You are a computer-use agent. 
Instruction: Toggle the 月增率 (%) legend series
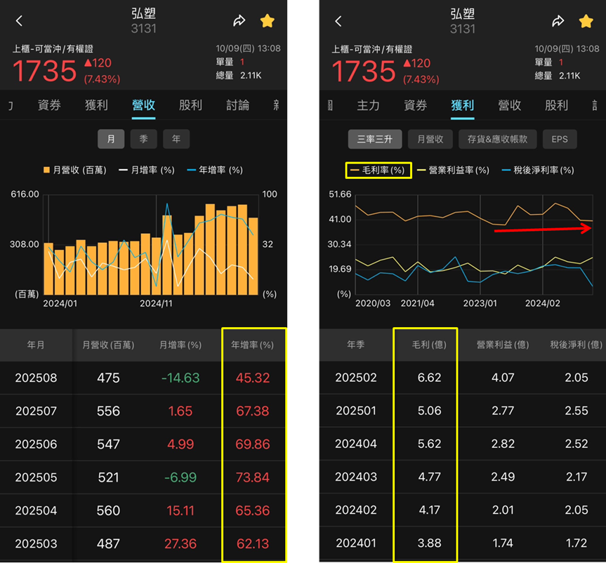click(146, 170)
